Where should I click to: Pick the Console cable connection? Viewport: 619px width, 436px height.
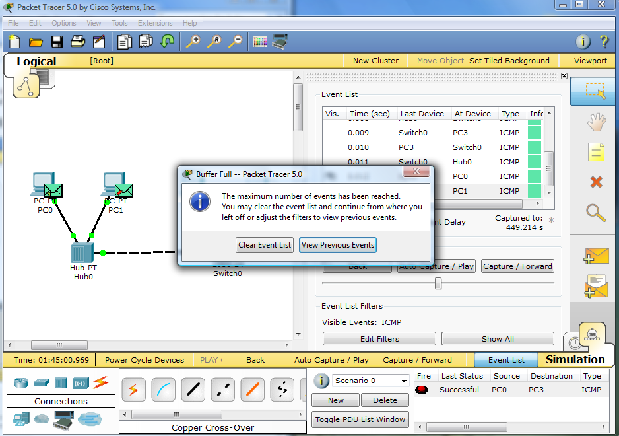pyautogui.click(x=164, y=390)
